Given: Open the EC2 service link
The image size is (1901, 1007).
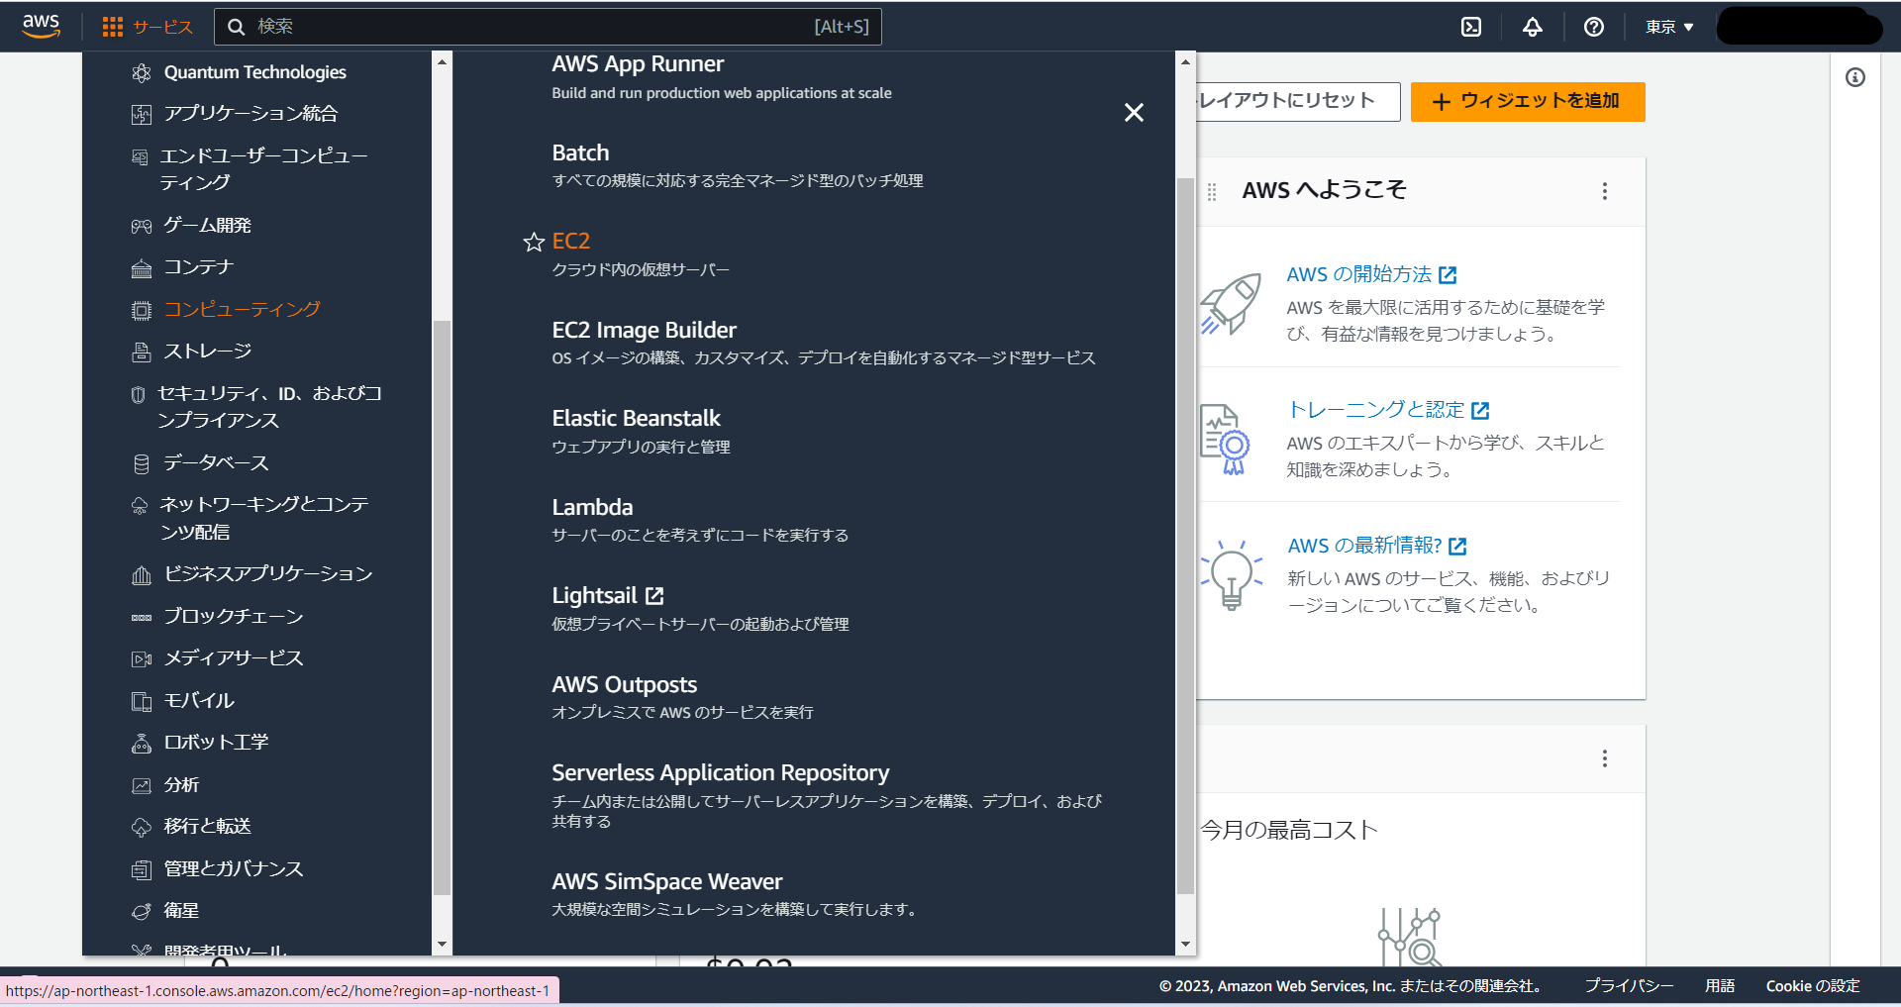Looking at the screenshot, I should (570, 242).
